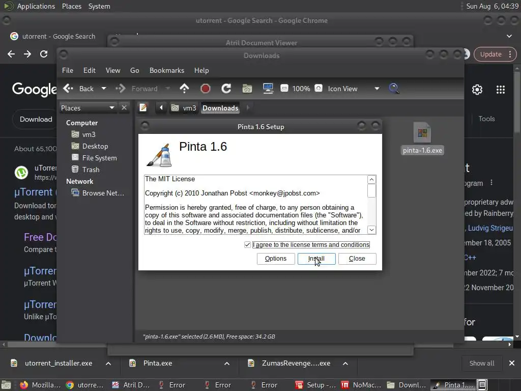Image resolution: width=521 pixels, height=391 pixels.
Task: Click Tools on Google results page
Action: 486,119
